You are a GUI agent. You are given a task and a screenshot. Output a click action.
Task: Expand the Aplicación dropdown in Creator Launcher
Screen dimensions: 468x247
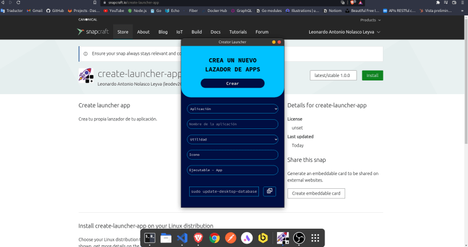click(233, 109)
